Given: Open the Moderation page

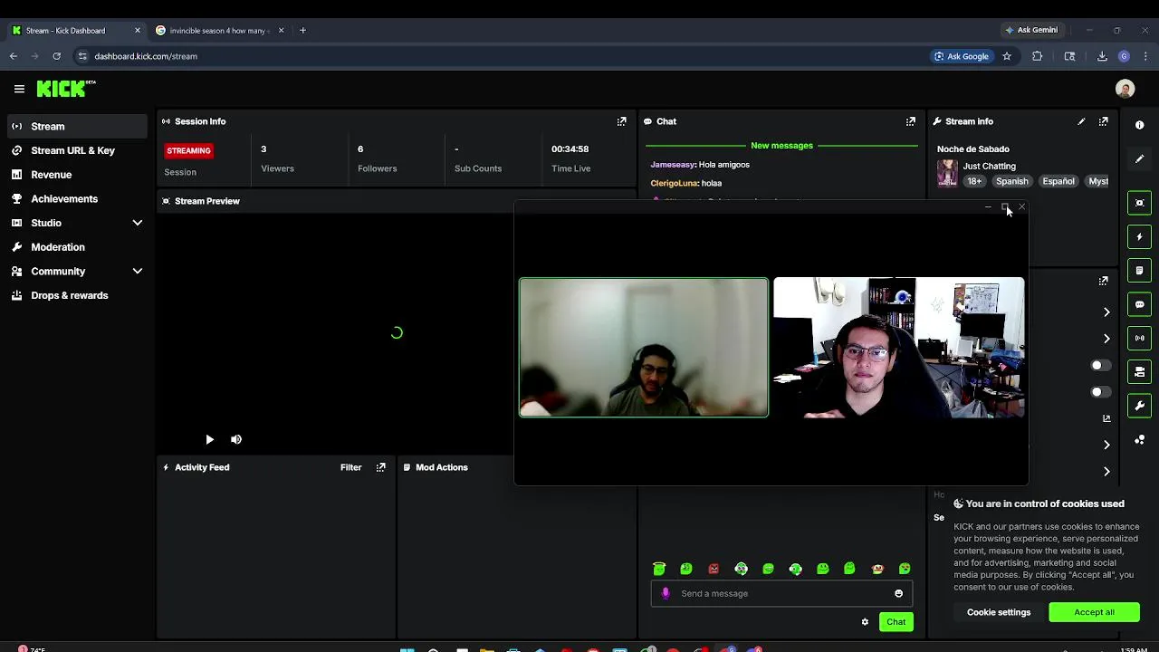Looking at the screenshot, I should click(76, 247).
